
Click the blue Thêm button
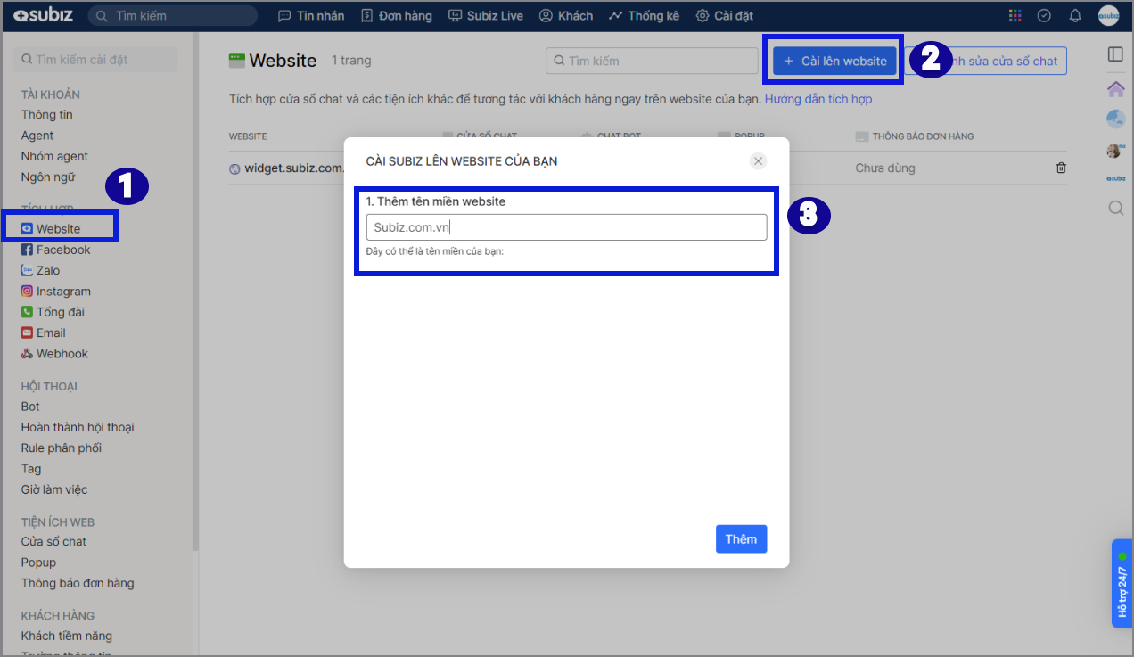click(741, 539)
